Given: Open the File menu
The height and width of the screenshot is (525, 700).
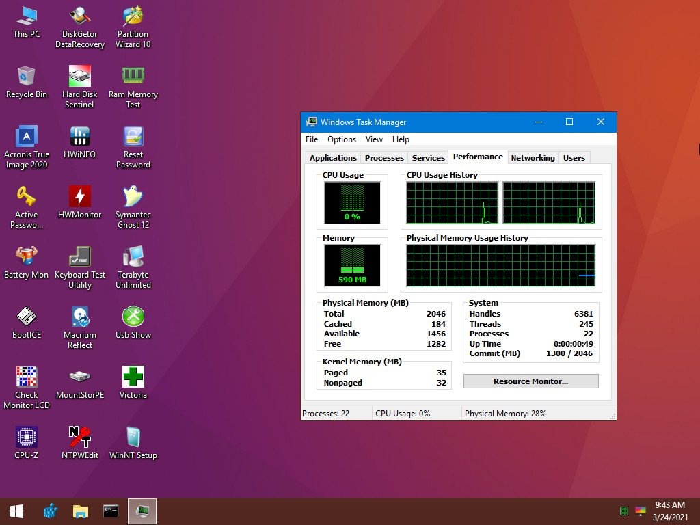Looking at the screenshot, I should 312,139.
